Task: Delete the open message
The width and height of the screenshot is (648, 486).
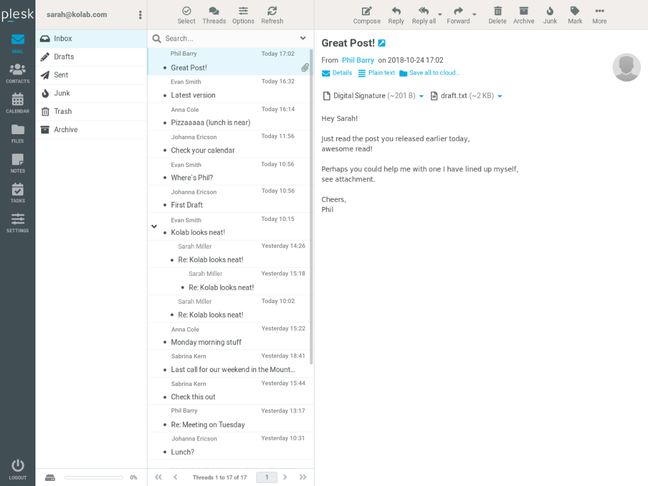Action: (497, 15)
